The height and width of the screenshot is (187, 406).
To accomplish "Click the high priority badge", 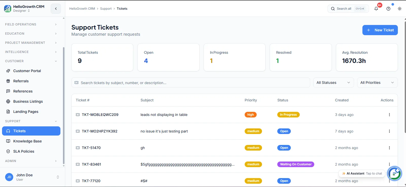I will (251, 115).
